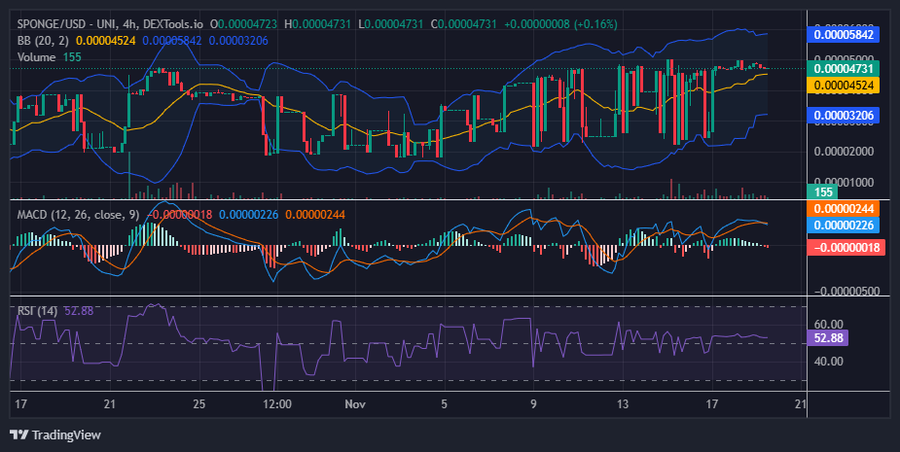Click the 0.00000244 MACD signal tag

pyautogui.click(x=844, y=209)
